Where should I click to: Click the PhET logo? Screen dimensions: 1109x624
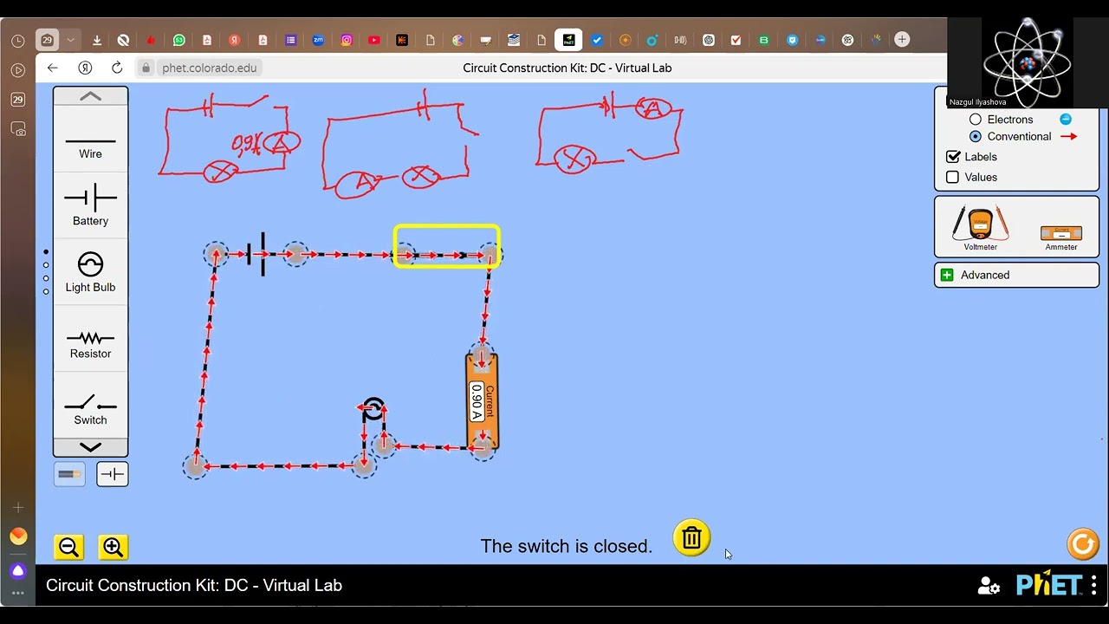(1048, 584)
